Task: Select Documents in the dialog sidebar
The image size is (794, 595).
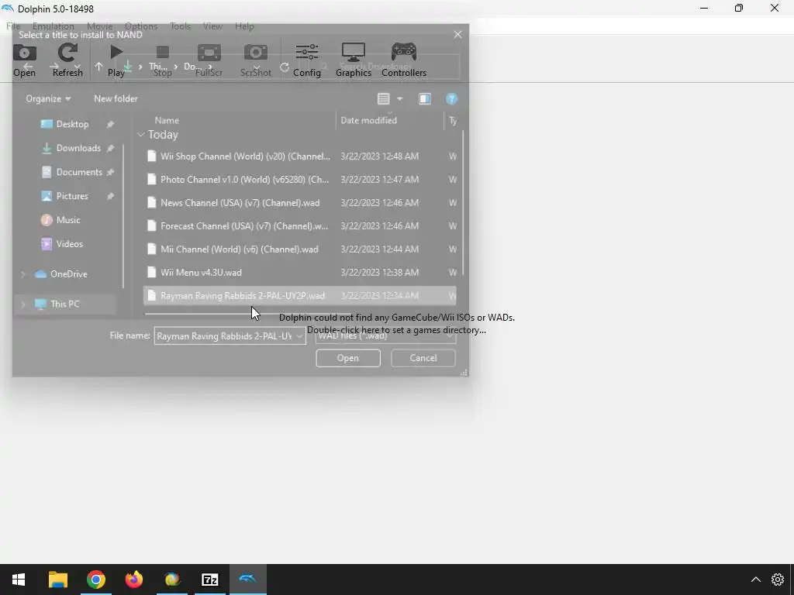Action: point(79,172)
